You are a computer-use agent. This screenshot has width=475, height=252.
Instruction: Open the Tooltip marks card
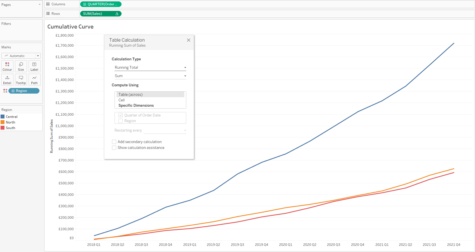[21, 80]
